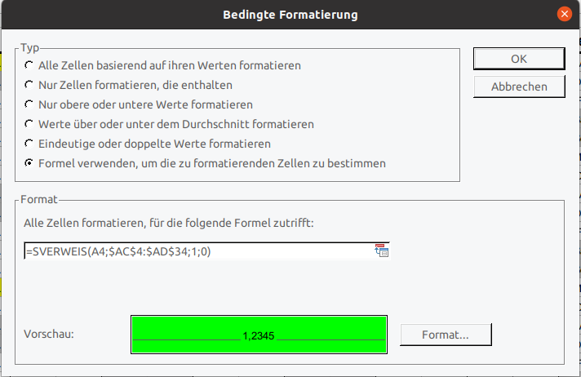Click into the SVERWEIS formula field
Screen dimensions: 581x377
[196, 251]
